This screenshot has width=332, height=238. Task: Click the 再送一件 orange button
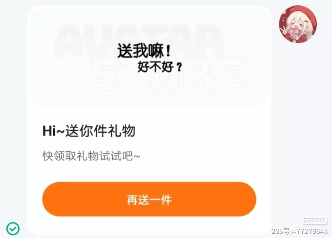pos(149,199)
